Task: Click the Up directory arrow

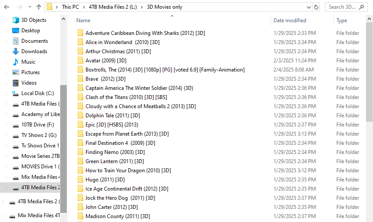Action: pyautogui.click(x=39, y=7)
